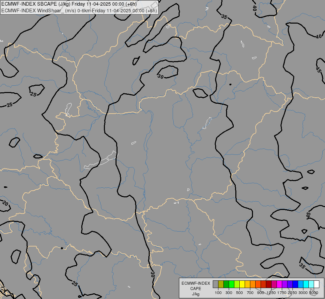Click the legend value 1750
Image resolution: width=325 pixels, height=299 pixels.
[282, 293]
